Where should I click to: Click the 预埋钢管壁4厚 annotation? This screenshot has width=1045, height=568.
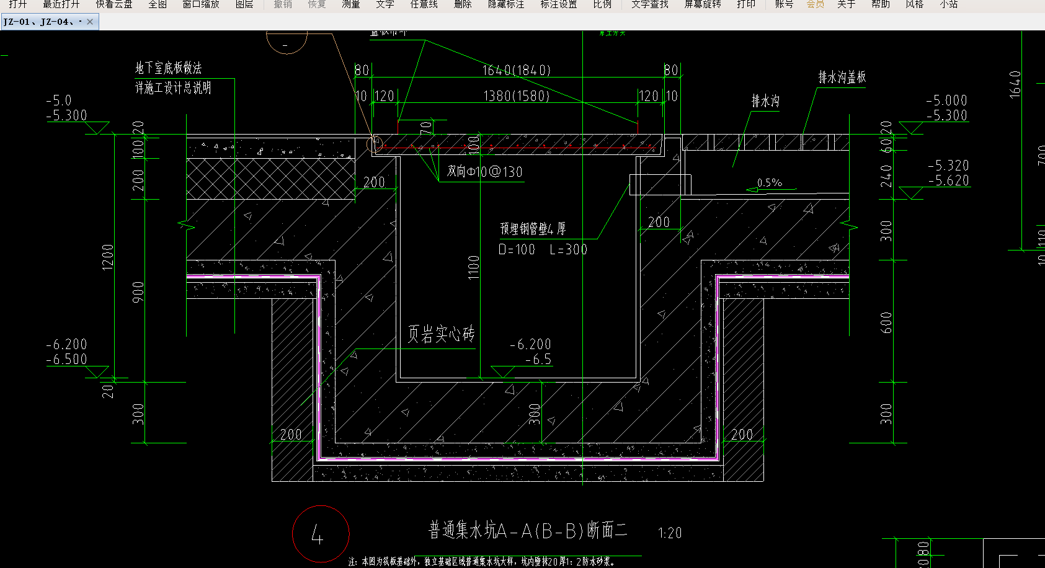[x=533, y=229]
